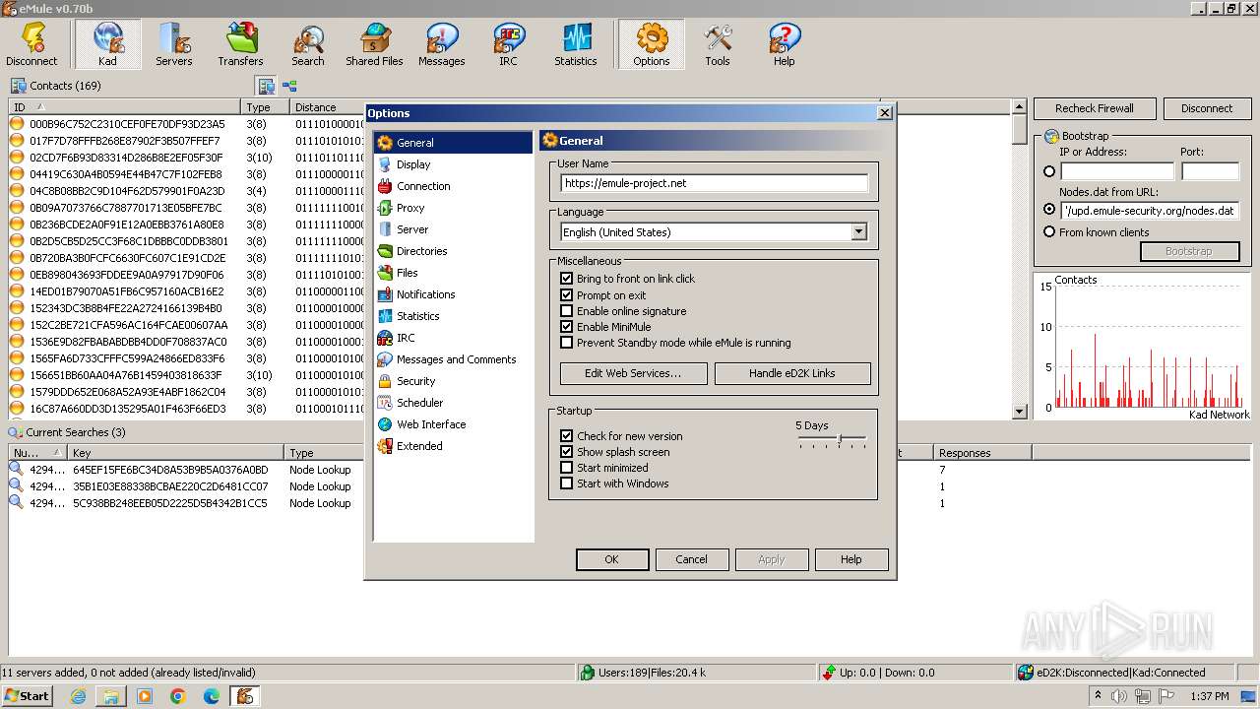Click the Directories folder icon in Options list
Image resolution: width=1260 pixels, height=709 pixels.
point(385,251)
